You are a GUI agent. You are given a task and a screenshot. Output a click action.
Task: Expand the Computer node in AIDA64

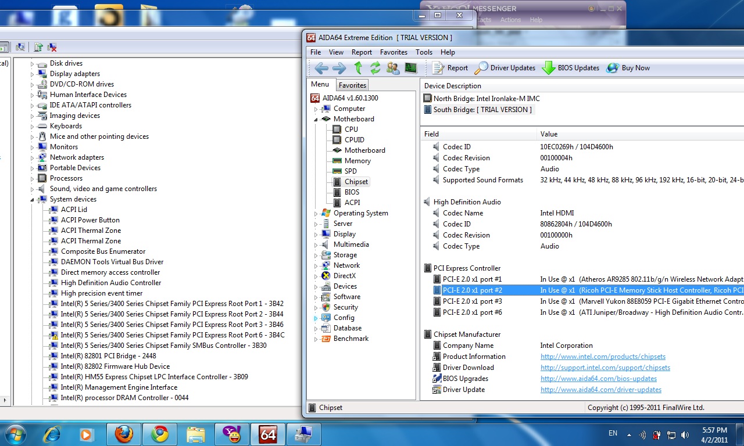coord(316,109)
